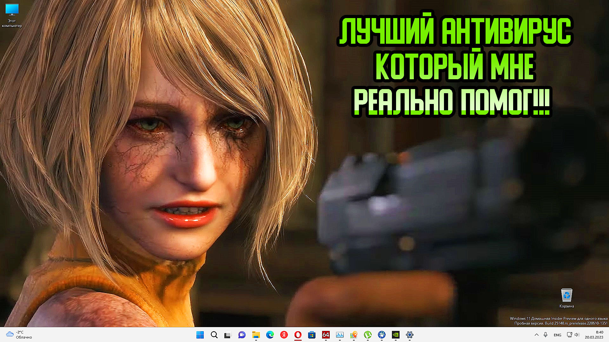The image size is (609, 342).
Task: Open the blue bug globe app
Action: pyautogui.click(x=381, y=335)
